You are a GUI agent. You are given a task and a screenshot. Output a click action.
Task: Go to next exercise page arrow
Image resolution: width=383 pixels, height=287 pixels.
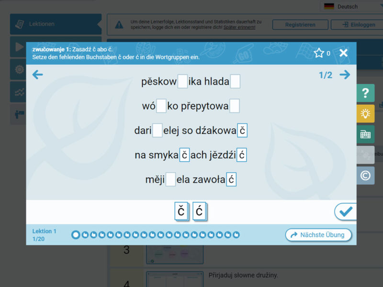point(345,75)
